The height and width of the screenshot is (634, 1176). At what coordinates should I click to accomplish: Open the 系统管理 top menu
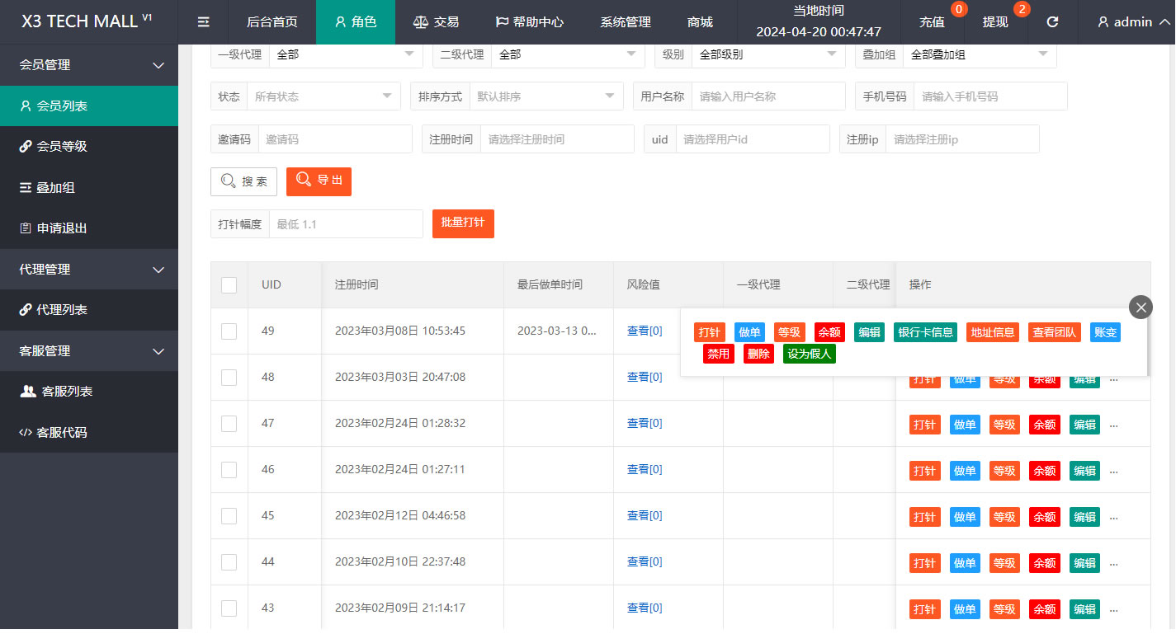pos(626,22)
